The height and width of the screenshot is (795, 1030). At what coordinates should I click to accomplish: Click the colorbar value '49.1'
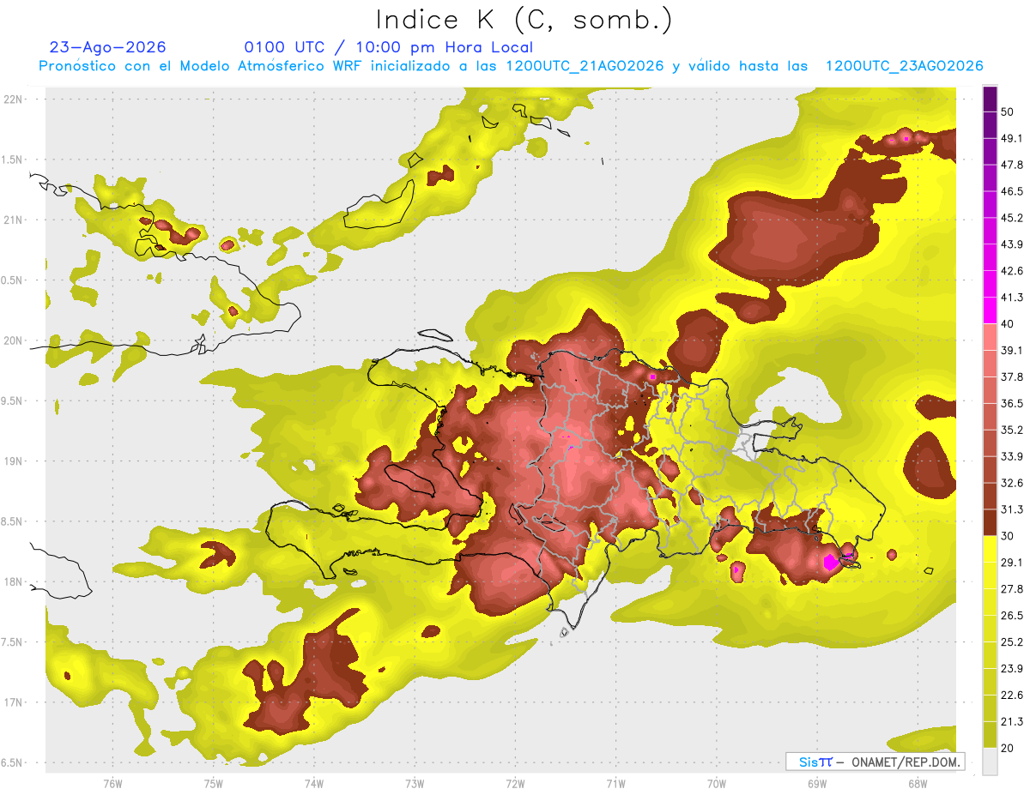[x=1012, y=138]
